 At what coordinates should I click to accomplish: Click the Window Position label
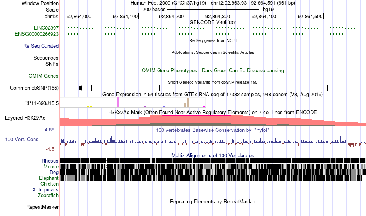tap(40, 3)
